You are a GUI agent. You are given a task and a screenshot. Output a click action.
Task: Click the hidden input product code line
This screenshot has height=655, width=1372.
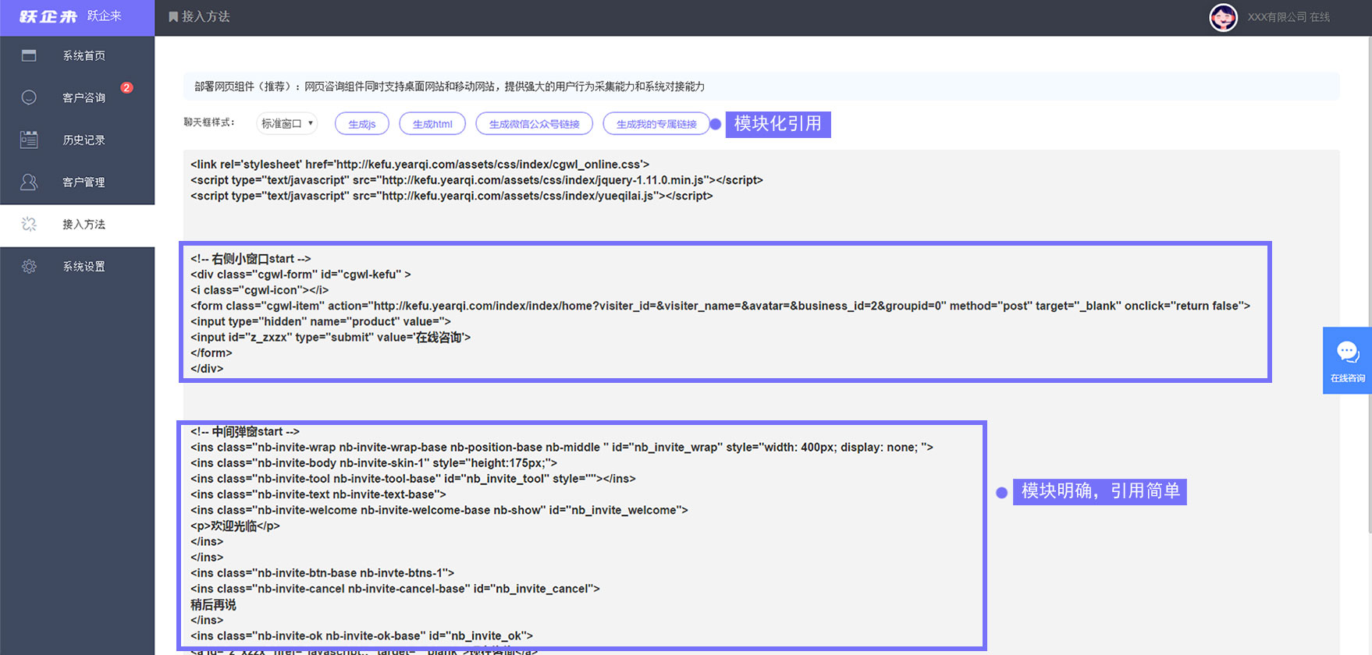(x=321, y=321)
